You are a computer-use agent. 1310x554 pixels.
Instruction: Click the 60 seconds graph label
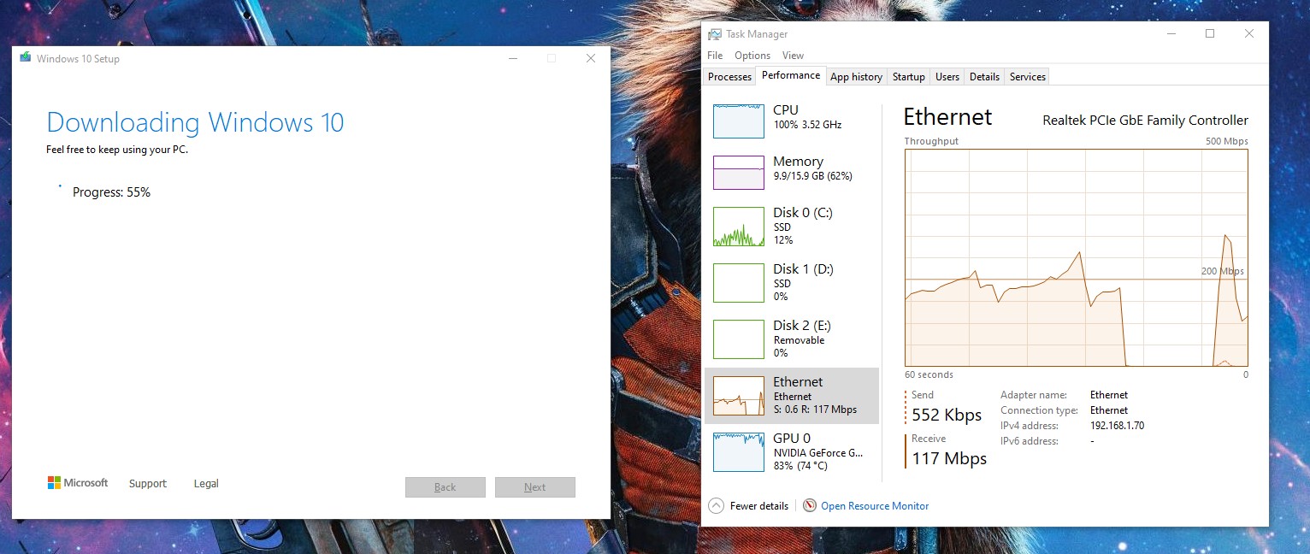coord(929,374)
